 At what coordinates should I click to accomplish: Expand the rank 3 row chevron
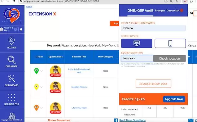click(42, 108)
